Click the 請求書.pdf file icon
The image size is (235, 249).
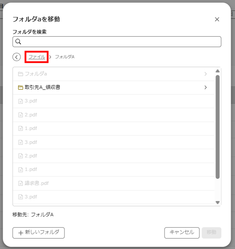20,183
